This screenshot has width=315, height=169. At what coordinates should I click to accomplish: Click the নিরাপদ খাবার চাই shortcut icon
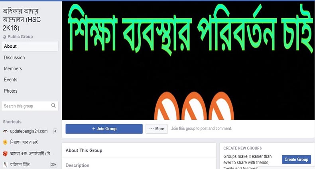point(5,142)
